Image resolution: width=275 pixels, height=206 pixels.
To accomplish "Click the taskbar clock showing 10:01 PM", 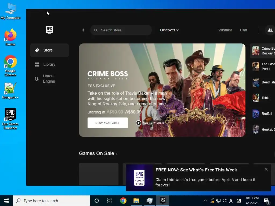I will [x=252, y=201].
